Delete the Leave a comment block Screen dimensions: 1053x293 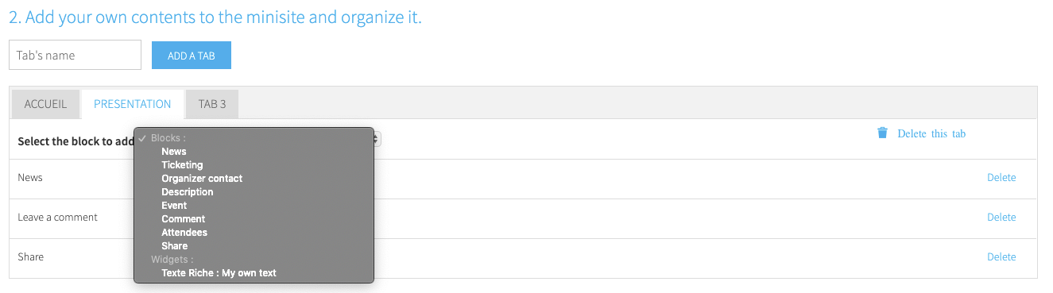pyautogui.click(x=1001, y=217)
